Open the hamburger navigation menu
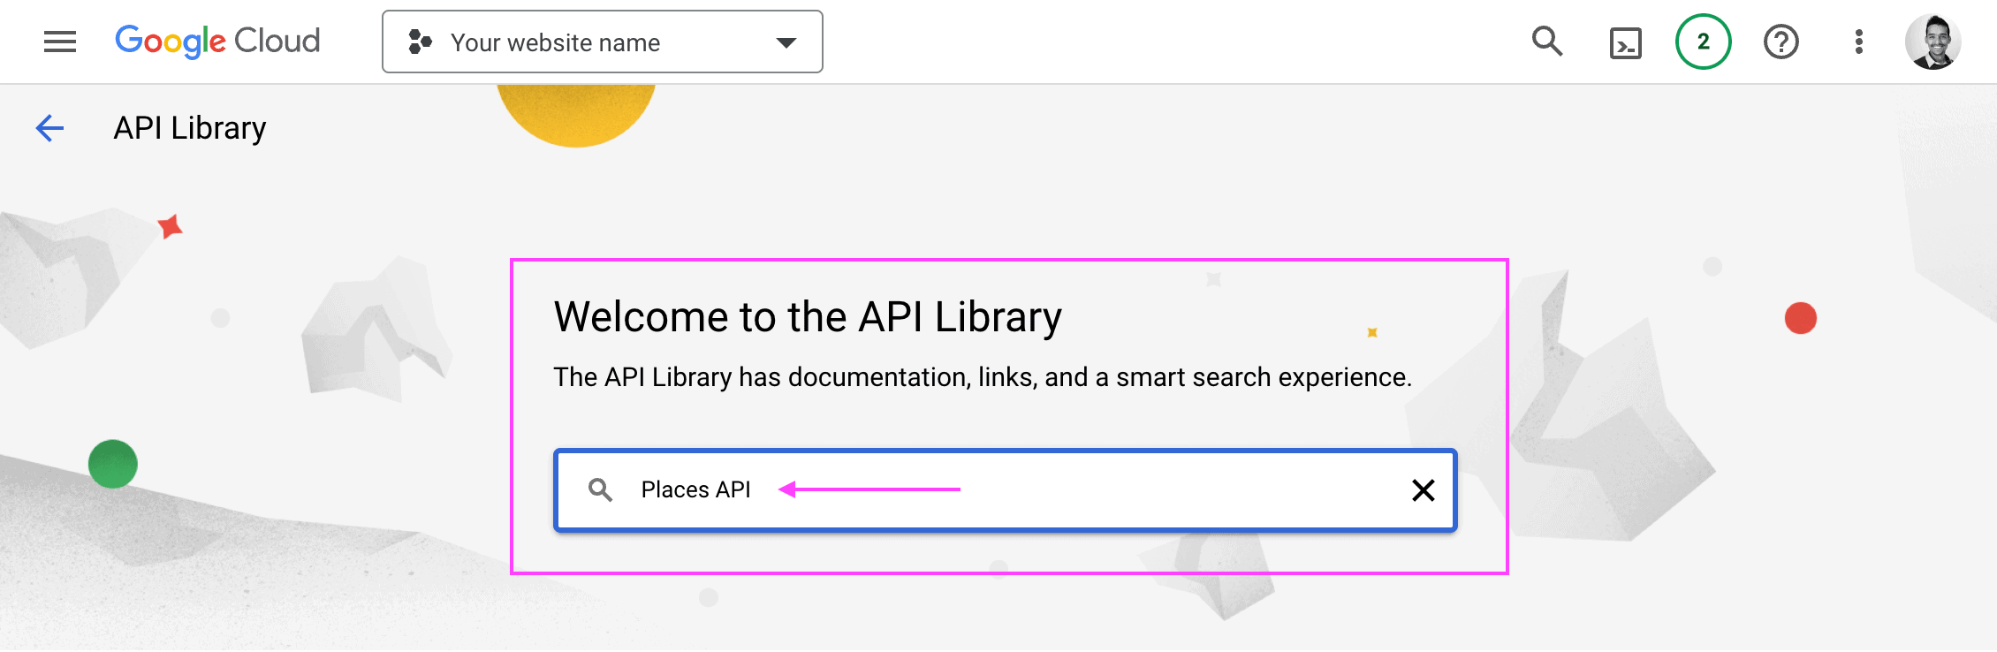 coord(60,42)
